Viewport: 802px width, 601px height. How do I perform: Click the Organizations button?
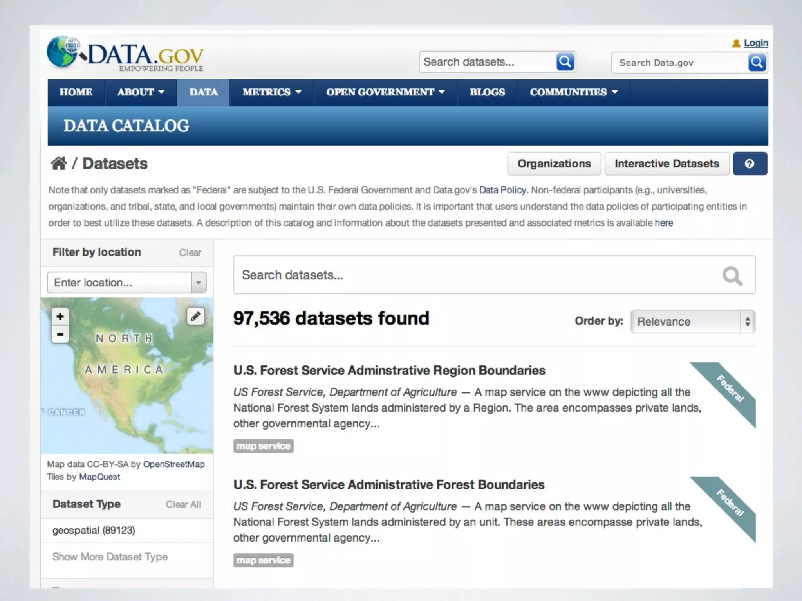(x=554, y=164)
